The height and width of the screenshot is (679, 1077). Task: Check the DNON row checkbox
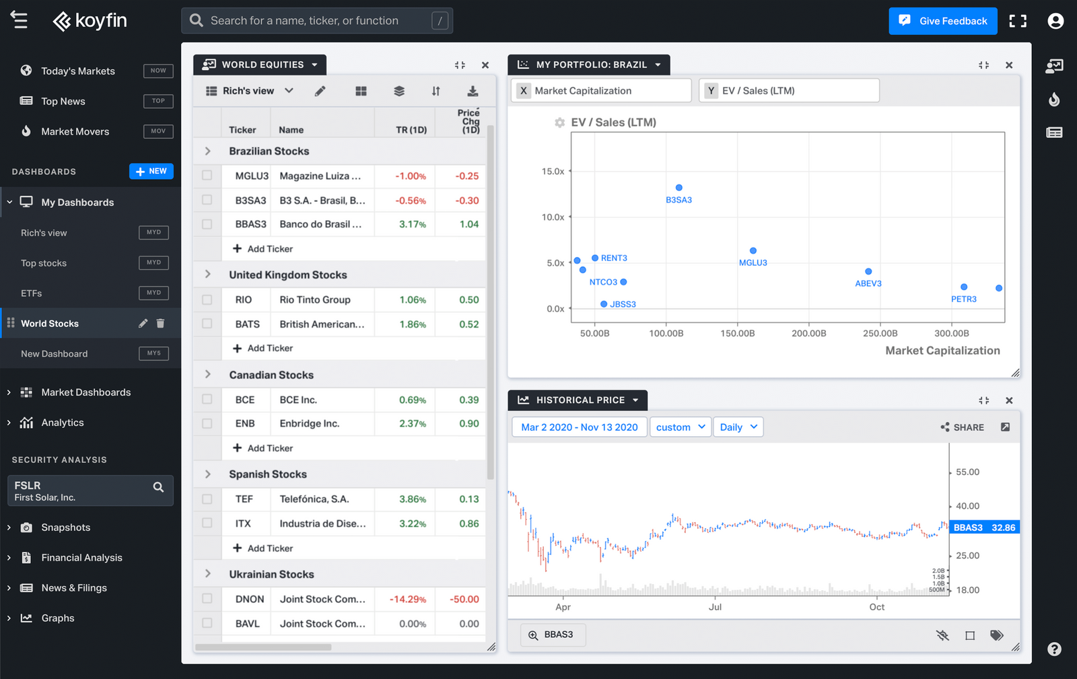tap(207, 598)
